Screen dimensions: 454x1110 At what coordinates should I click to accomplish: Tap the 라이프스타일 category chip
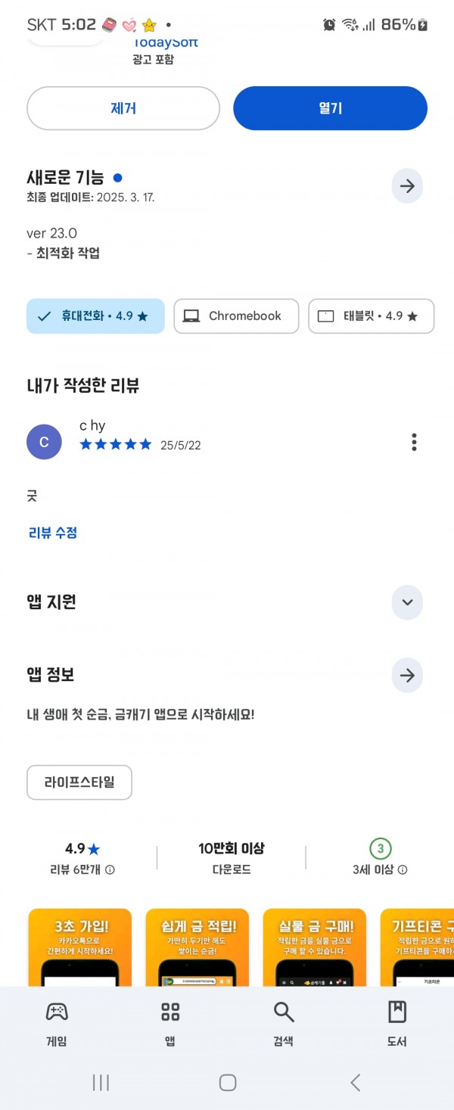coord(79,782)
